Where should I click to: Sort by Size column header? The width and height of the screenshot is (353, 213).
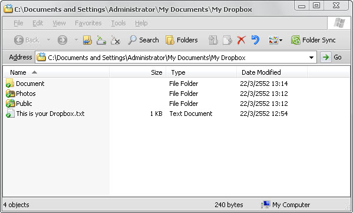coord(137,72)
